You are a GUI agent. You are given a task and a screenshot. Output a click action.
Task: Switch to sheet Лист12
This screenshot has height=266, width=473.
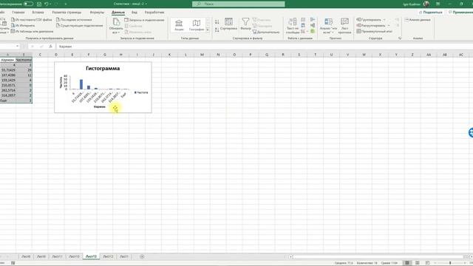(108, 256)
